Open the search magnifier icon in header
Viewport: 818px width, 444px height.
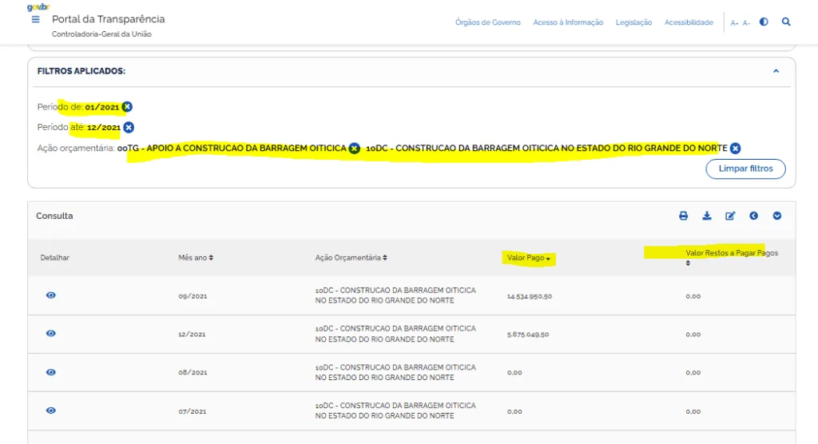[x=786, y=22]
